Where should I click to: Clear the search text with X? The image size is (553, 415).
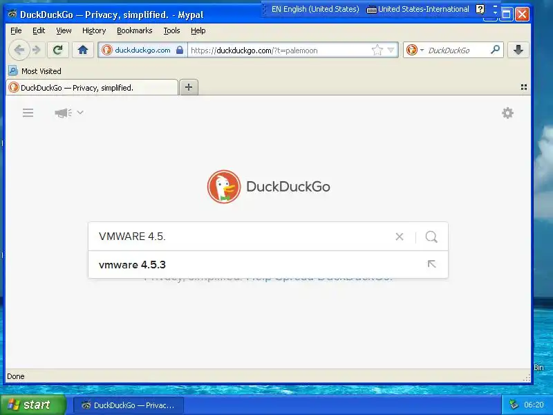tap(400, 237)
